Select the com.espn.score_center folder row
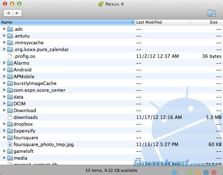Screen dimensions: 223x175 coord(39,90)
